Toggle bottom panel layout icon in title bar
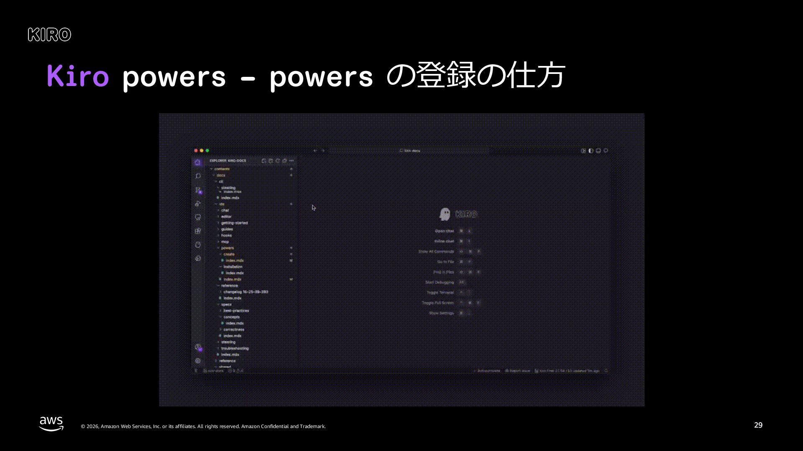The width and height of the screenshot is (803, 451). pyautogui.click(x=598, y=151)
